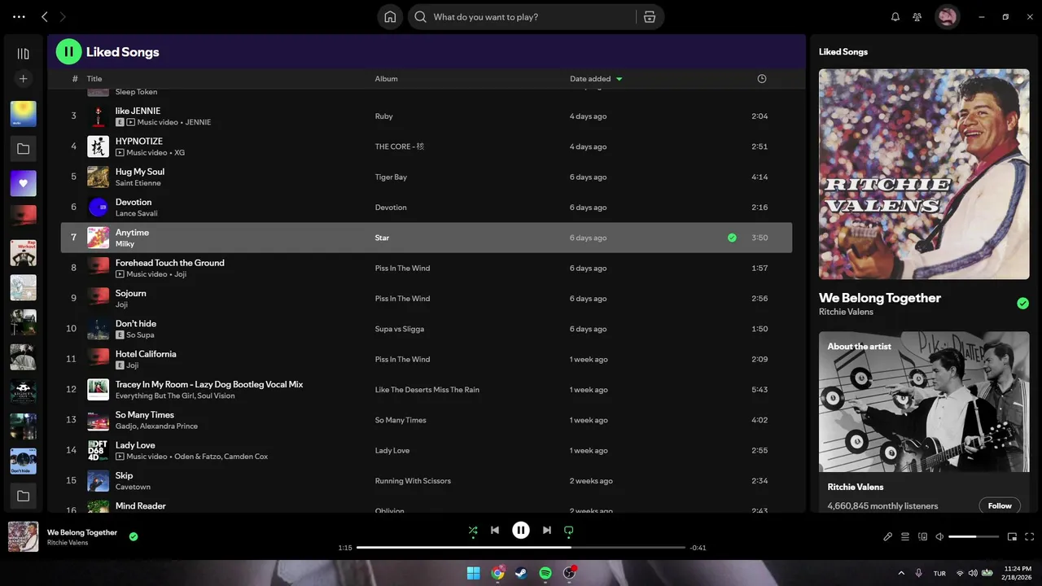Image resolution: width=1042 pixels, height=586 pixels.
Task: Toggle liked check in Now Playing panel
Action: pyautogui.click(x=1023, y=304)
